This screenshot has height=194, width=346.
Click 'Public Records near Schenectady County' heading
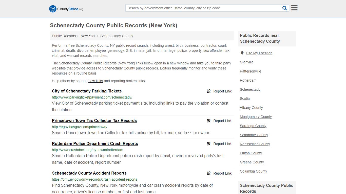[x=260, y=38]
